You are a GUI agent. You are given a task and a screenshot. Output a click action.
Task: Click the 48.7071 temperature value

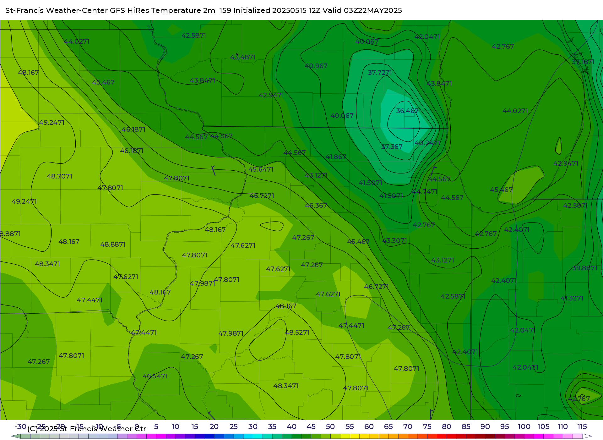click(59, 176)
